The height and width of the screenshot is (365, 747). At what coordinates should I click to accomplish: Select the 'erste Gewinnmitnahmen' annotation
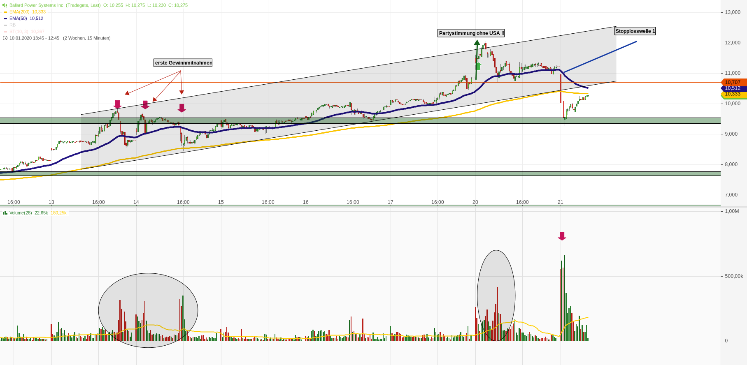pos(183,63)
